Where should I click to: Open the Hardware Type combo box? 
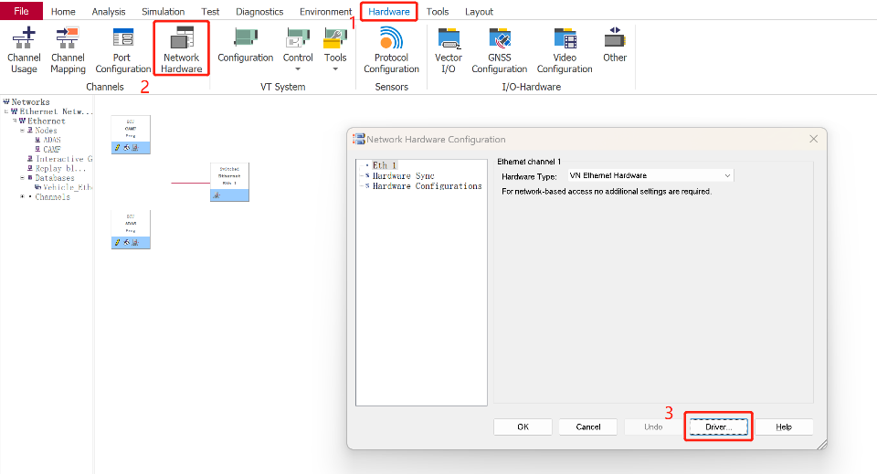[x=651, y=175]
